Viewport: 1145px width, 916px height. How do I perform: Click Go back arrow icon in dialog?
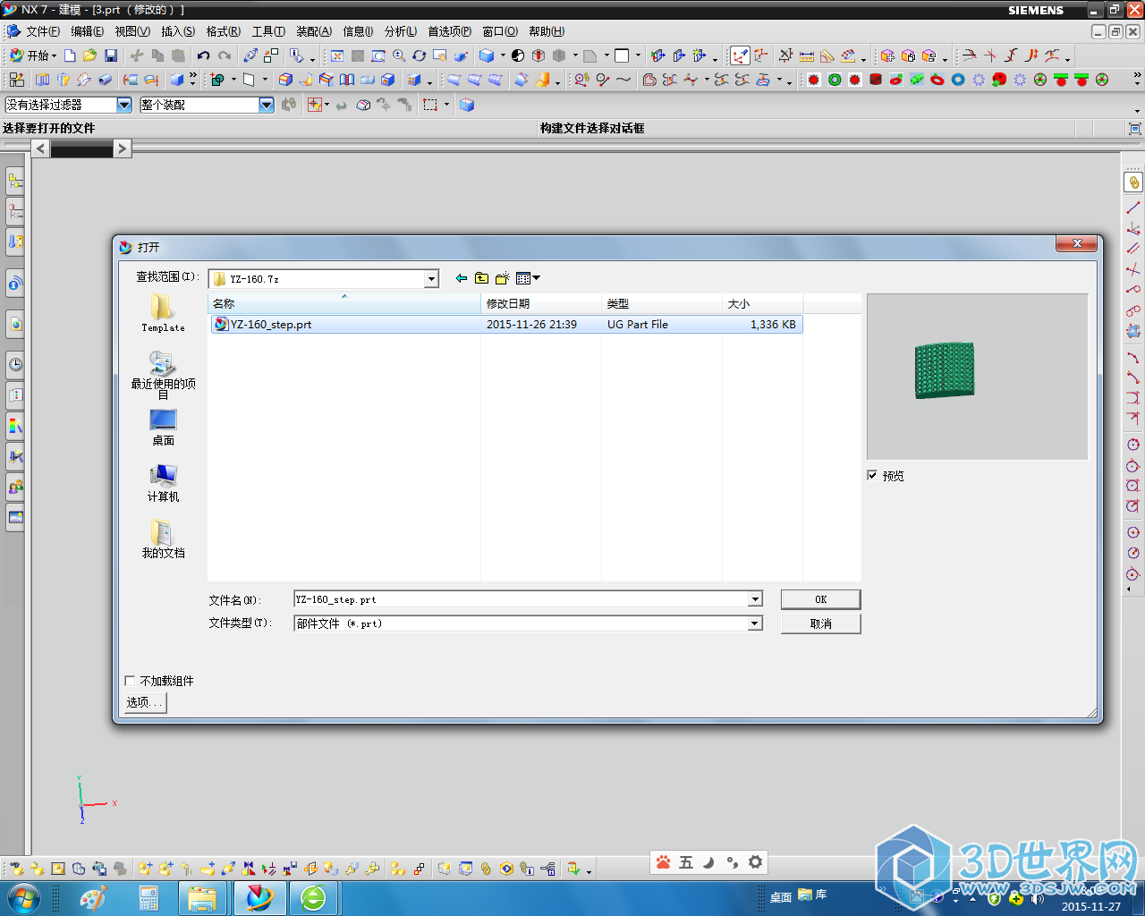point(462,278)
